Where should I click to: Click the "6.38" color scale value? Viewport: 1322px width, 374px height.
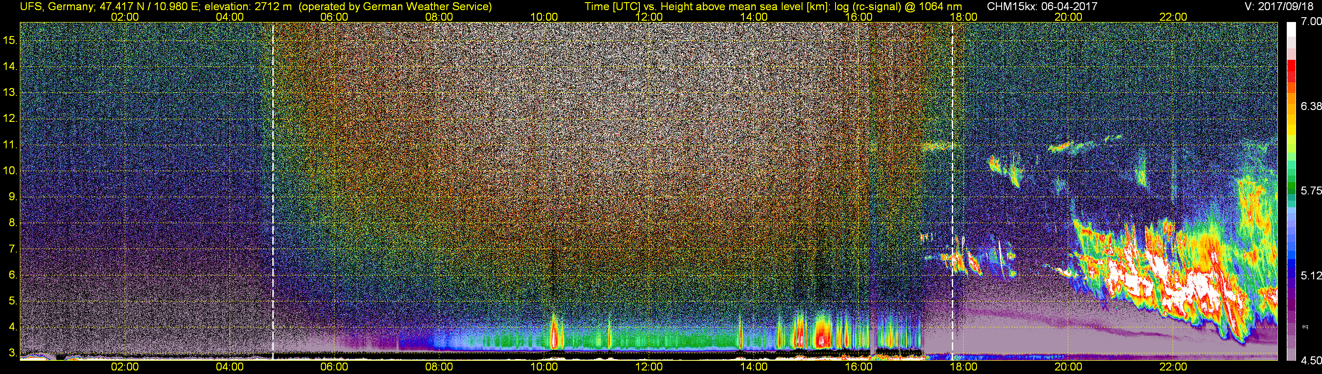coord(1311,106)
